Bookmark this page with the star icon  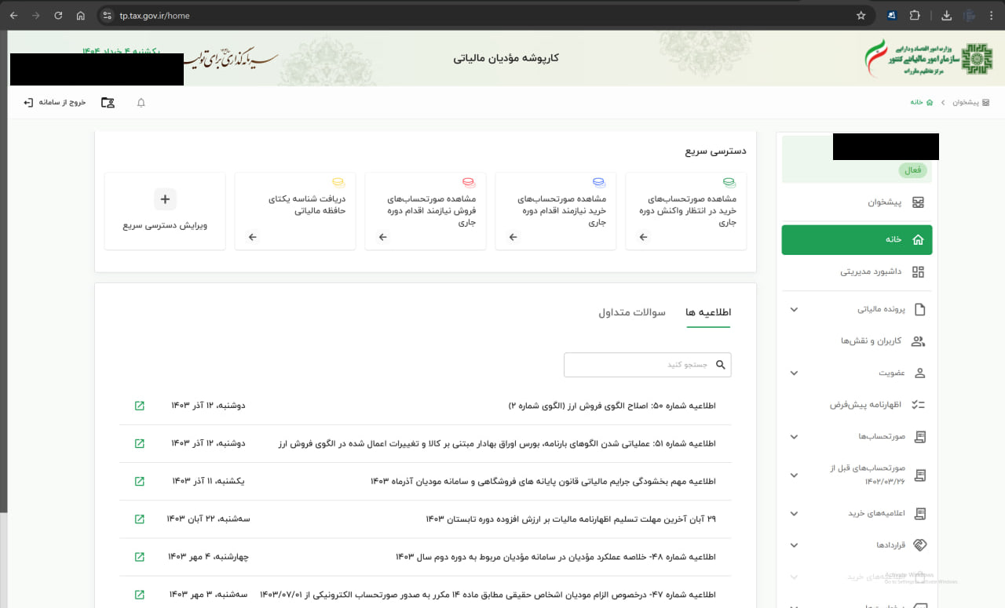pyautogui.click(x=861, y=15)
